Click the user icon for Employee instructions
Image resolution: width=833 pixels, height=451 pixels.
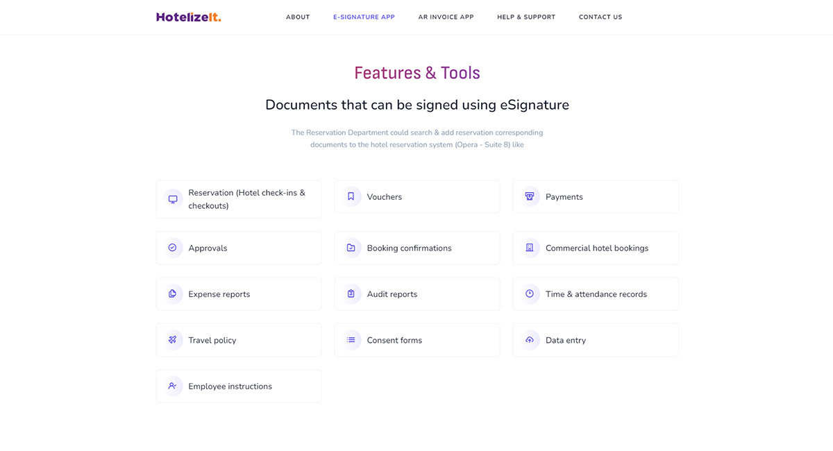pos(173,386)
